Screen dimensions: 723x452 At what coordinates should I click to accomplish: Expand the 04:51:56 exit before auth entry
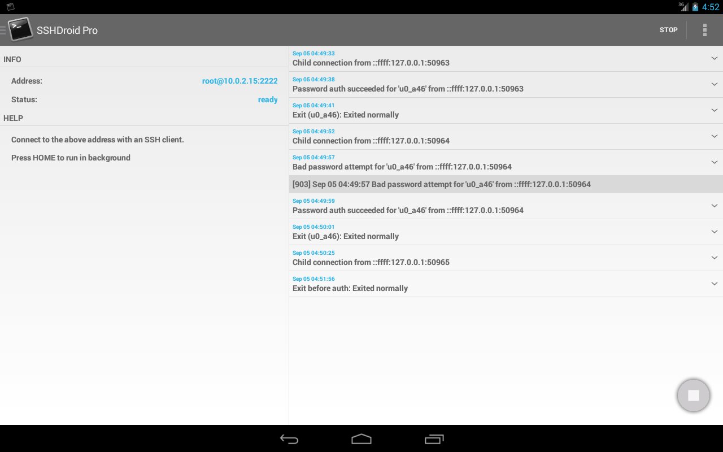pos(714,284)
